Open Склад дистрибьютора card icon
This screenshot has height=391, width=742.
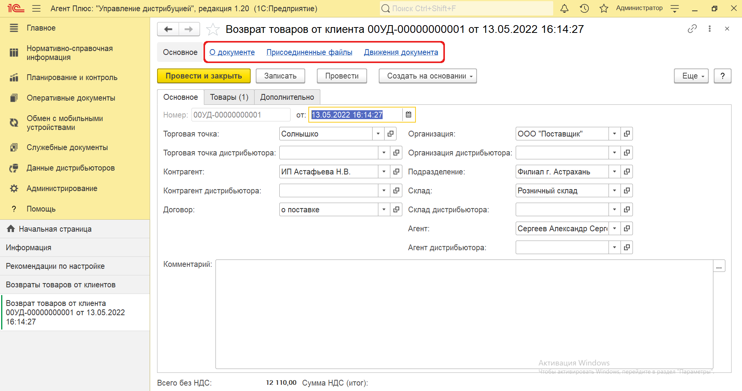coord(627,209)
